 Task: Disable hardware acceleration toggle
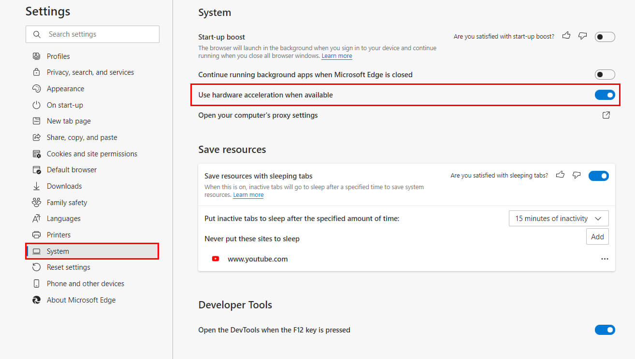pos(605,95)
